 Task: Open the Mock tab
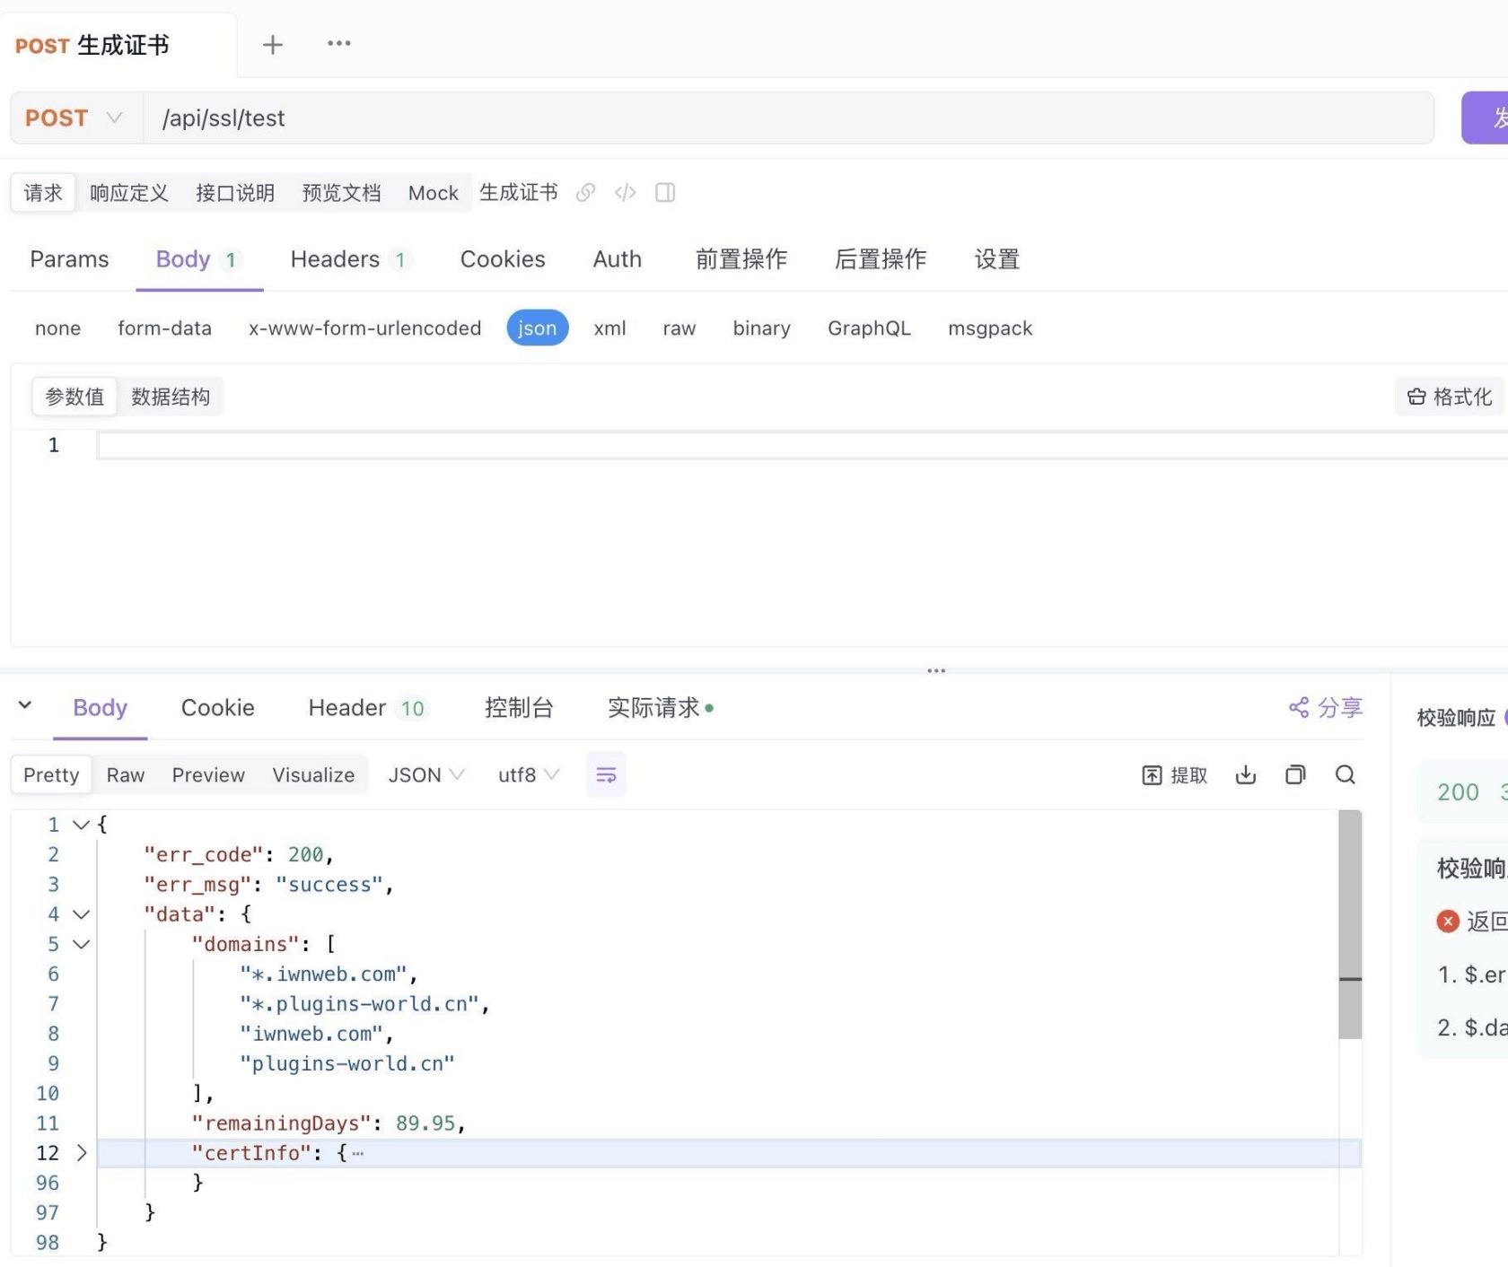pos(434,193)
